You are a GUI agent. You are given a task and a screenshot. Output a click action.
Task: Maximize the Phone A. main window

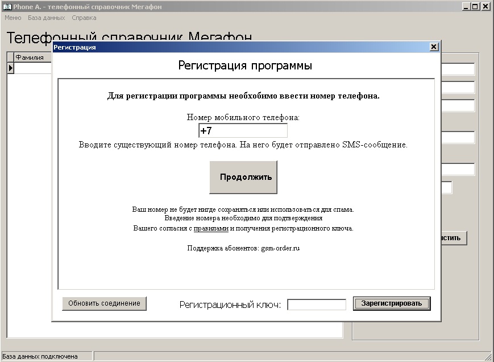(x=475, y=7)
